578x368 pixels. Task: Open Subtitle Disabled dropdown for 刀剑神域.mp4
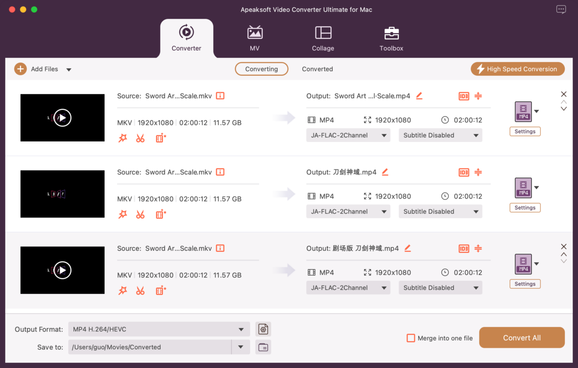tap(440, 211)
